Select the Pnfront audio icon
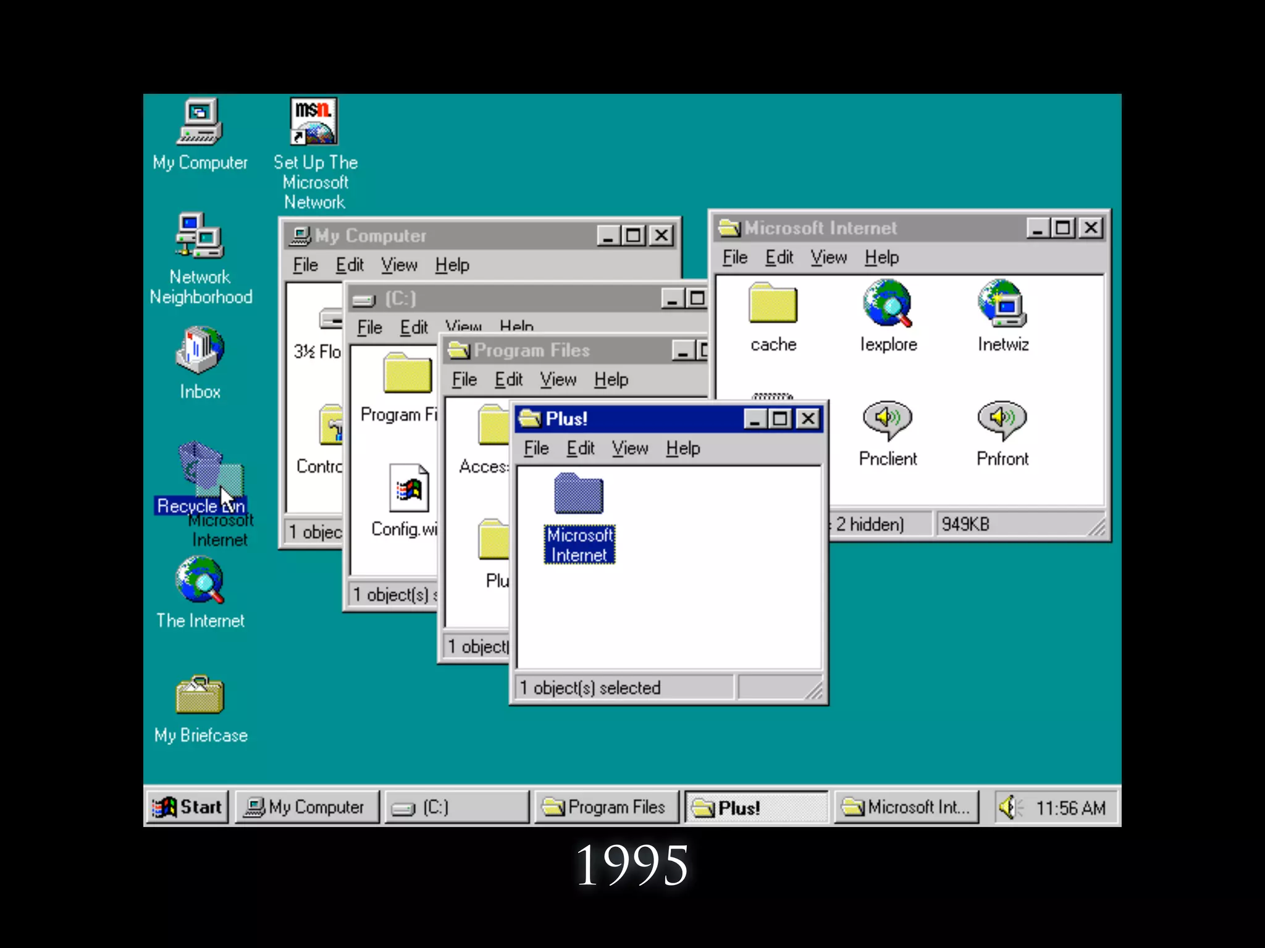 [x=1002, y=433]
